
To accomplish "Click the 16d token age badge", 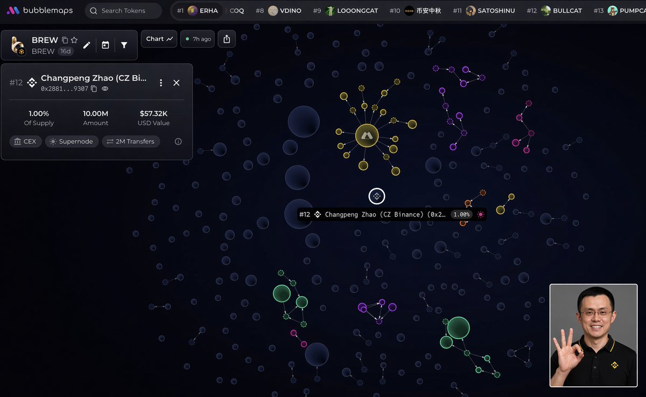I will tap(65, 52).
